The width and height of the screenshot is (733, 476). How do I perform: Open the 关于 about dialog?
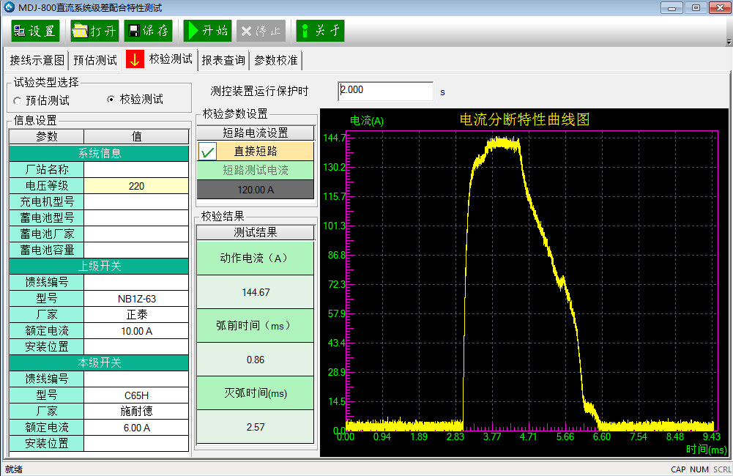click(x=320, y=31)
